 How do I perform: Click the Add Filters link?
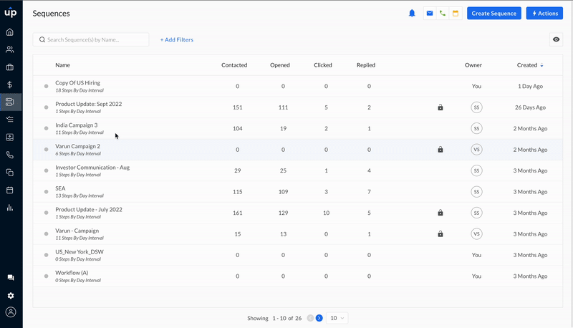[x=177, y=40]
